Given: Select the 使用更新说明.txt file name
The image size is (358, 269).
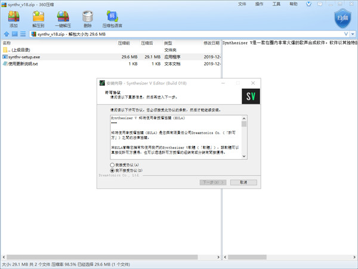Looking at the screenshot, I should click(x=23, y=64).
